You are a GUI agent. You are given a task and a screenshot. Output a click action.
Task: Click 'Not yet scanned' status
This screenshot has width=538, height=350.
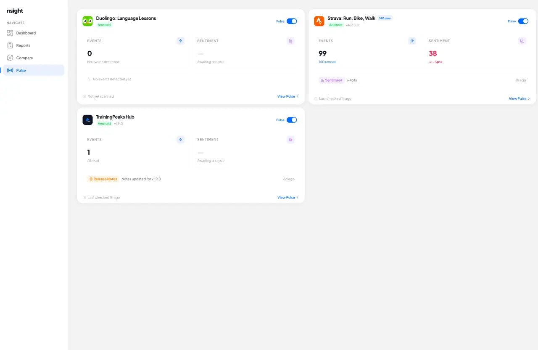(x=100, y=96)
